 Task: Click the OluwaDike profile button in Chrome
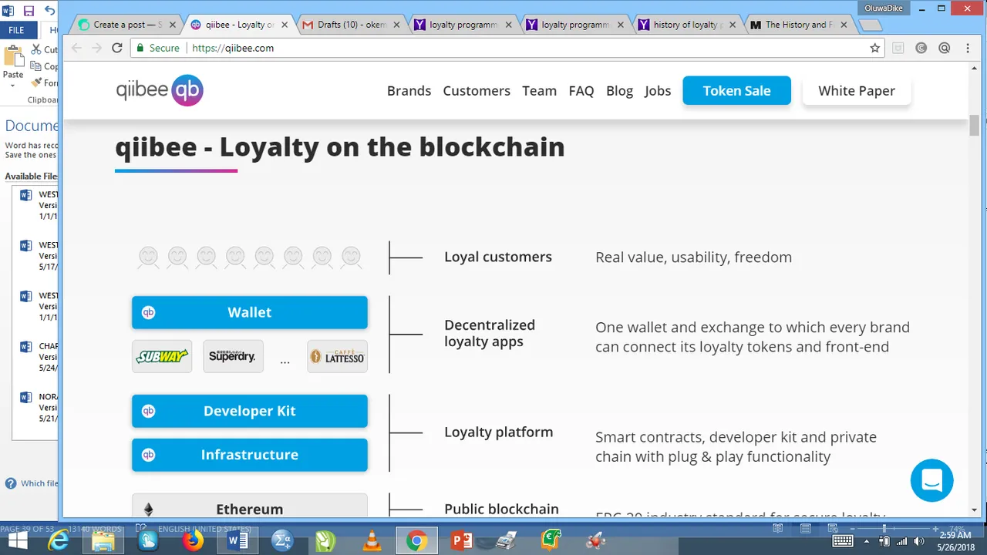(x=884, y=8)
